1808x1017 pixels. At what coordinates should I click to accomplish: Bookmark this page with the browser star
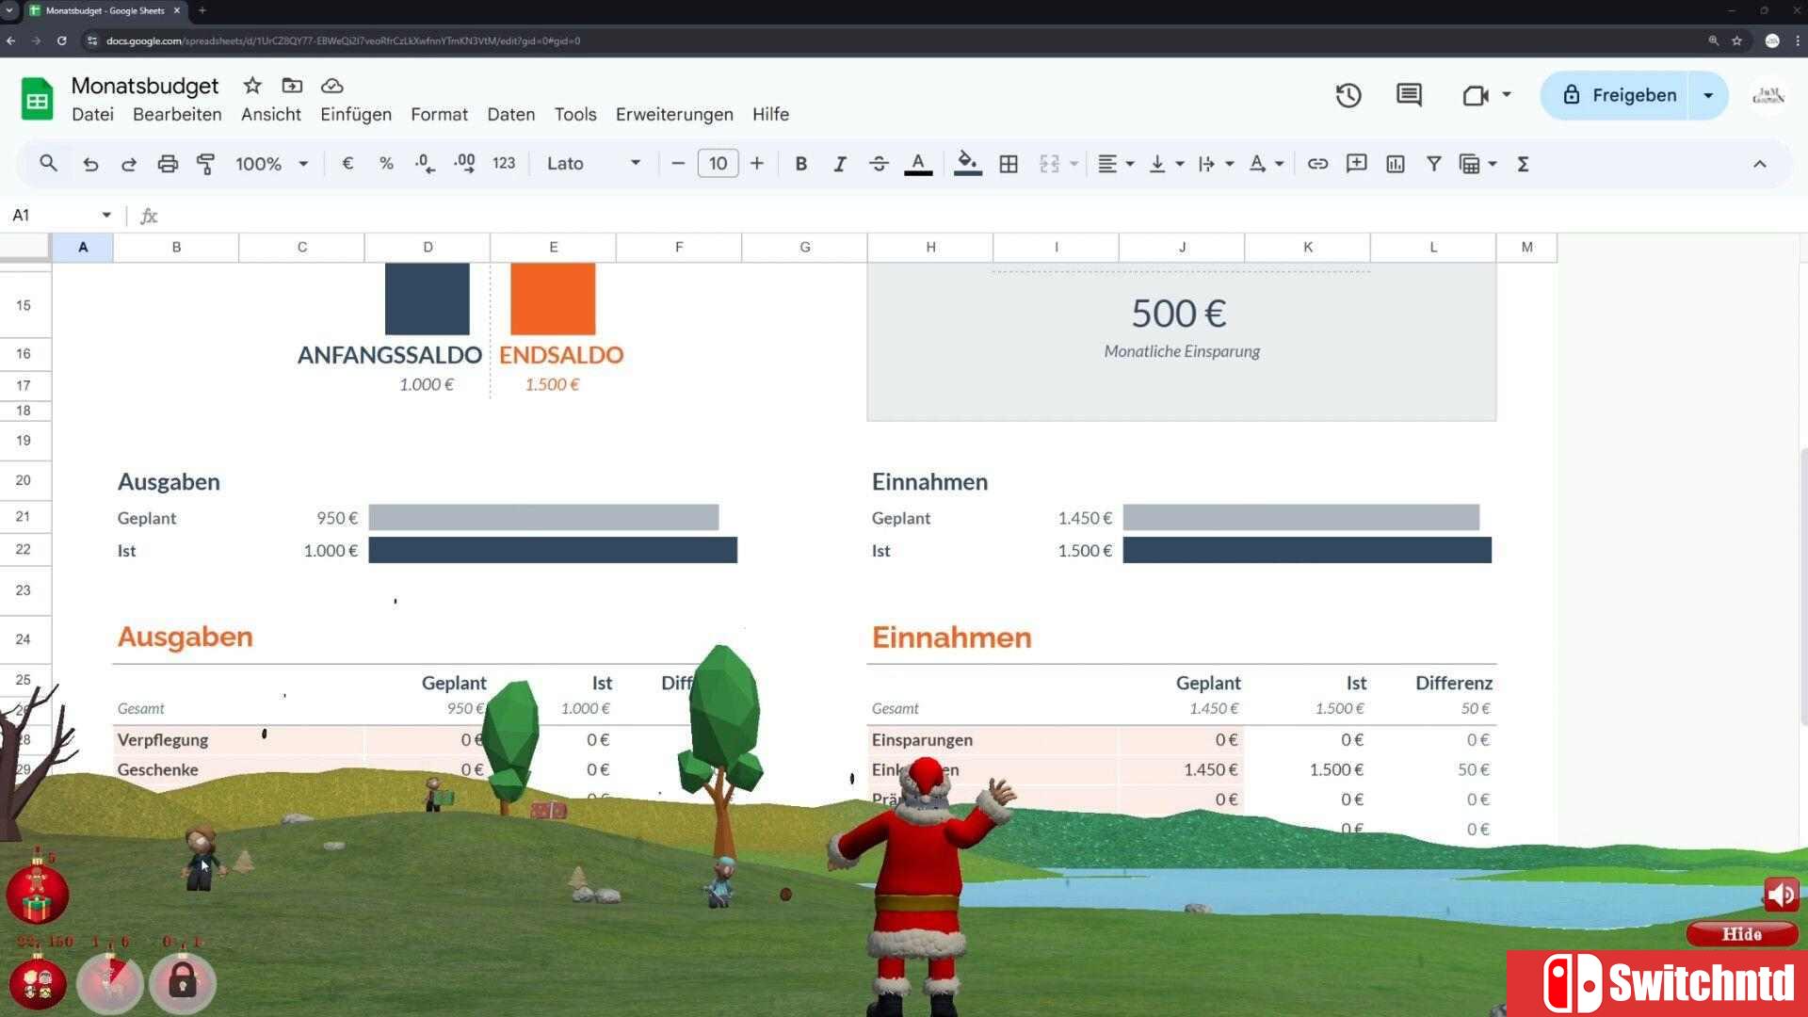coord(1737,40)
